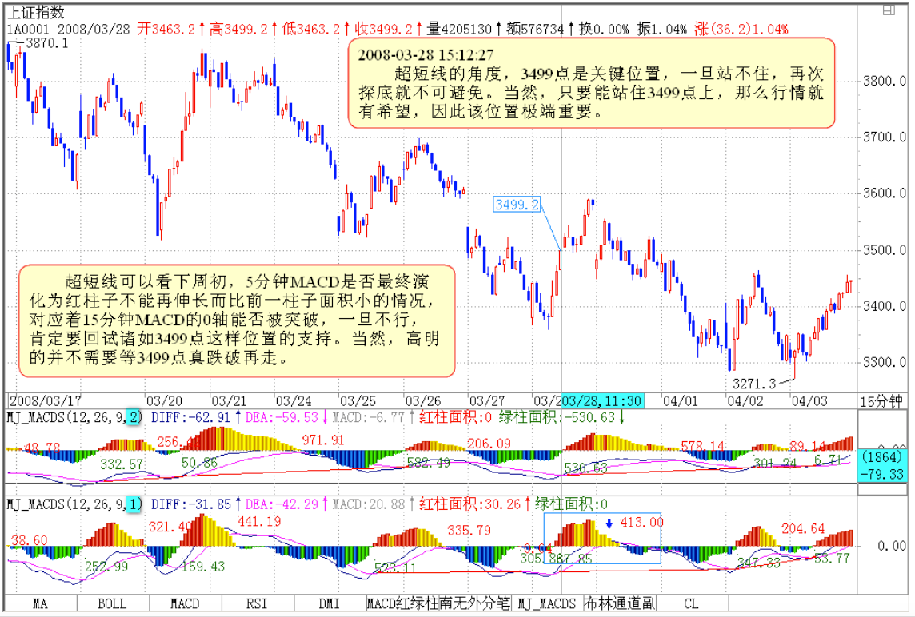Click the low price 低3463.2
Screen dimensions: 915x617
pyautogui.click(x=311, y=29)
